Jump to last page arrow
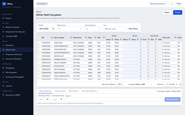This screenshot has height=115, width=185. tap(180, 84)
